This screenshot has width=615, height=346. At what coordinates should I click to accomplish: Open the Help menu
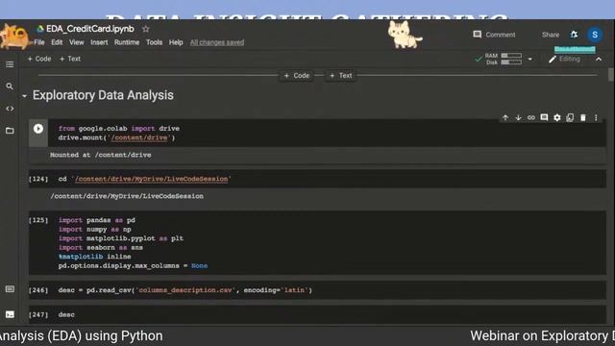[176, 42]
